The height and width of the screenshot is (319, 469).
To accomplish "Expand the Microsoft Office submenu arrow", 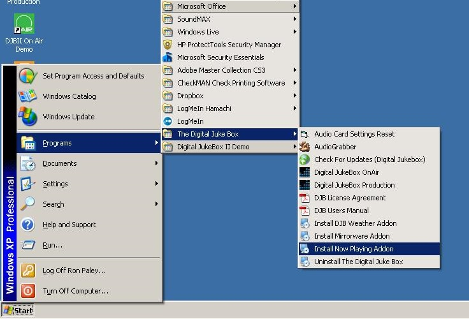I will pos(294,6).
